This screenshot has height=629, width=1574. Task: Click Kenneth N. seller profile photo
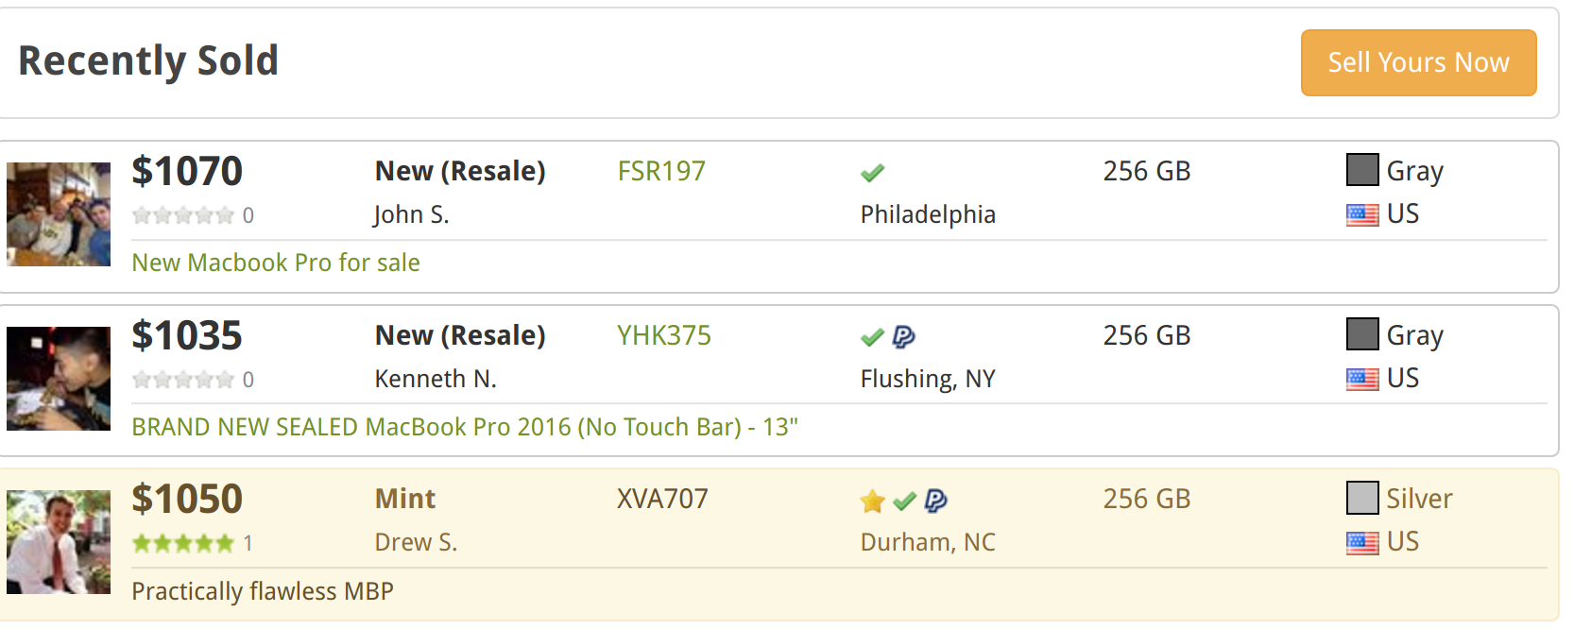tap(59, 379)
